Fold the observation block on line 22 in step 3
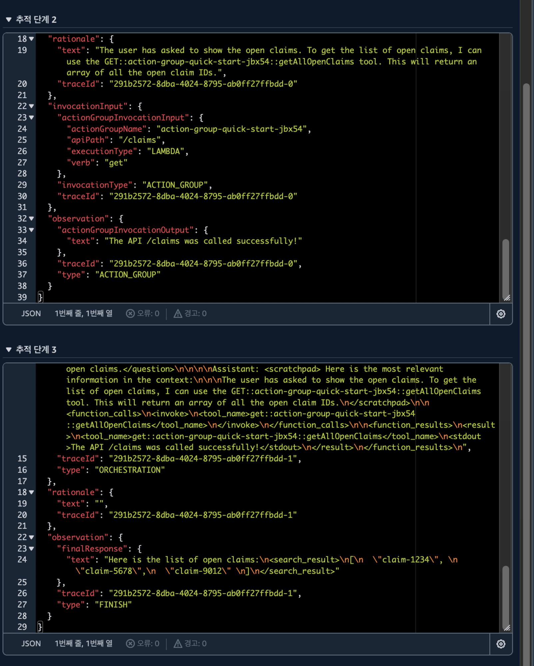The width and height of the screenshot is (534, 666). (x=31, y=537)
